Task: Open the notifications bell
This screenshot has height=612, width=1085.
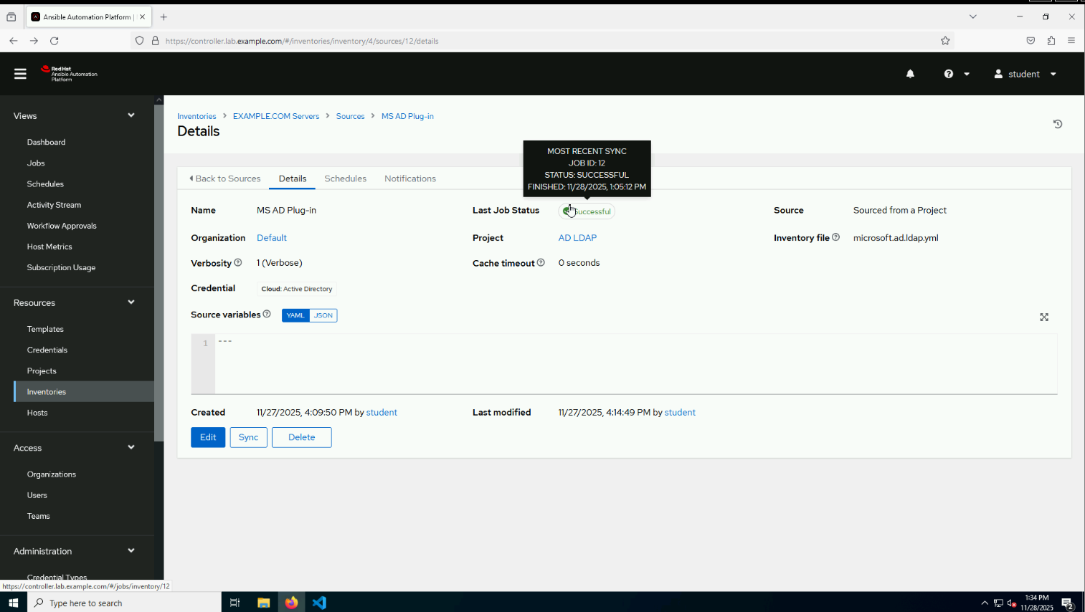Action: pyautogui.click(x=910, y=74)
